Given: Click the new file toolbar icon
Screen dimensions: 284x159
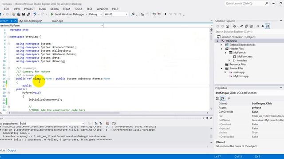Looking at the screenshot, I should coord(14,14).
